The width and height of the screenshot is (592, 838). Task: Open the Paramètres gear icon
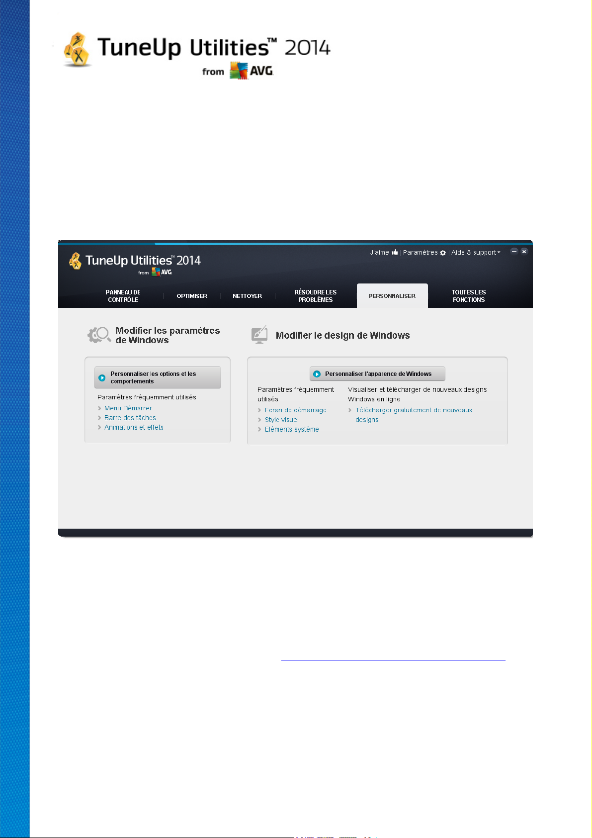443,253
